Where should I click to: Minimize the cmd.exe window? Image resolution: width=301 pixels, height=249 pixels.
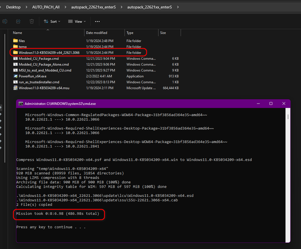coord(258,103)
